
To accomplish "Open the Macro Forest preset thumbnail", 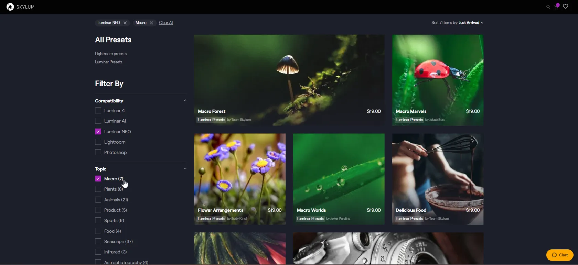I will [x=289, y=76].
